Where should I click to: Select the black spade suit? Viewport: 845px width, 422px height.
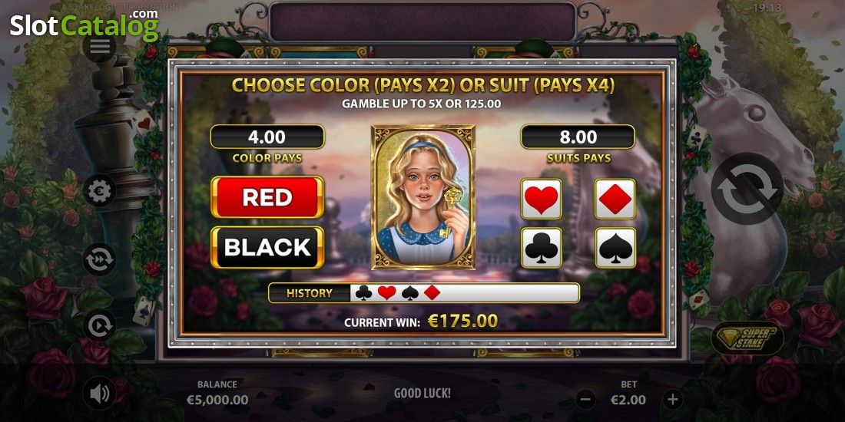click(x=615, y=248)
